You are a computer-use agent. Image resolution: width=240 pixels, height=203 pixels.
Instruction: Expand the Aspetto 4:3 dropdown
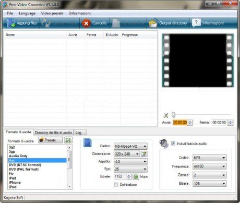click(x=130, y=162)
